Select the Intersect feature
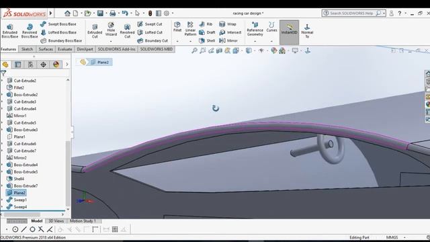Screen dimensions: 430x242 coord(230,32)
